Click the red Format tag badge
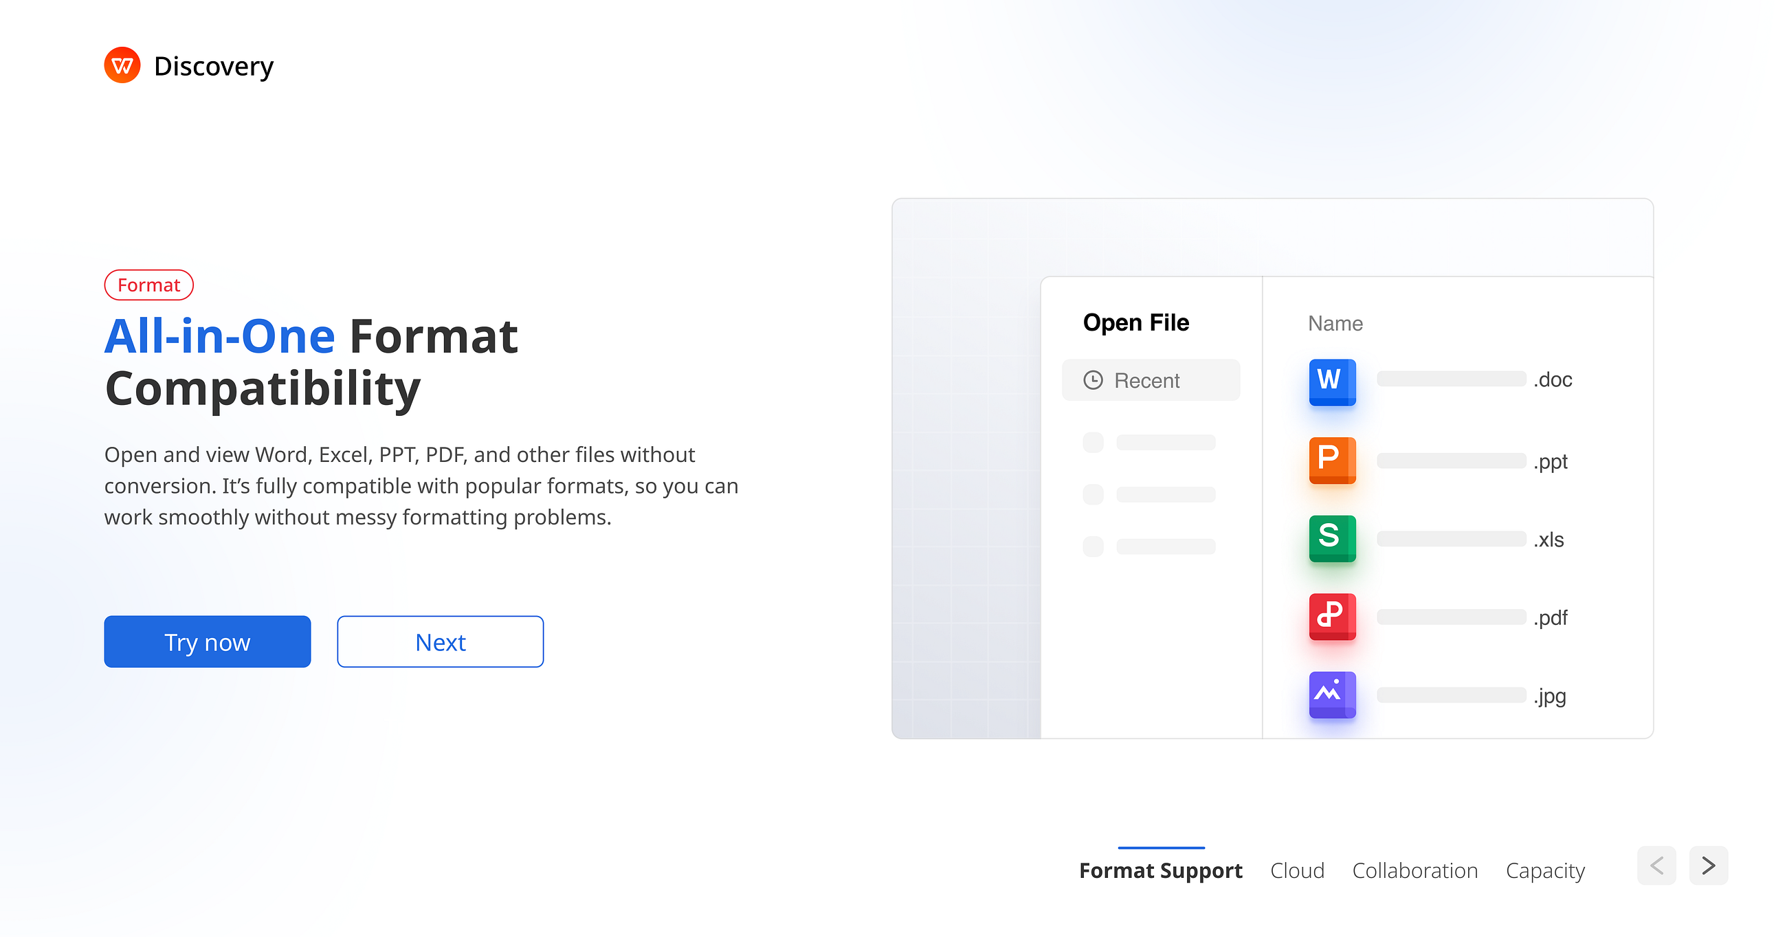This screenshot has height=937, width=1787. pyautogui.click(x=148, y=285)
